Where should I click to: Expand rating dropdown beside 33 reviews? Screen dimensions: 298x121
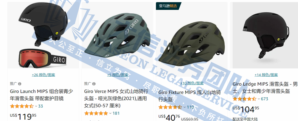pos(36,106)
